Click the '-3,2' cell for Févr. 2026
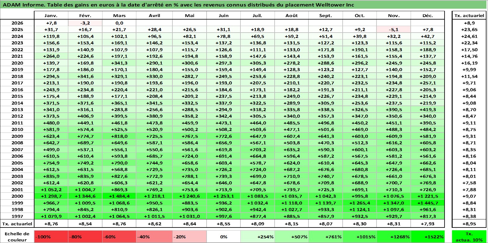488x243 pixels. click(x=85, y=23)
